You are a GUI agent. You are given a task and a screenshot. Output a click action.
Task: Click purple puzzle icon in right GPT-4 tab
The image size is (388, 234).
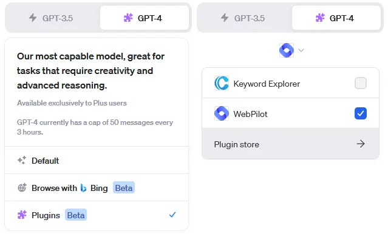click(x=320, y=18)
